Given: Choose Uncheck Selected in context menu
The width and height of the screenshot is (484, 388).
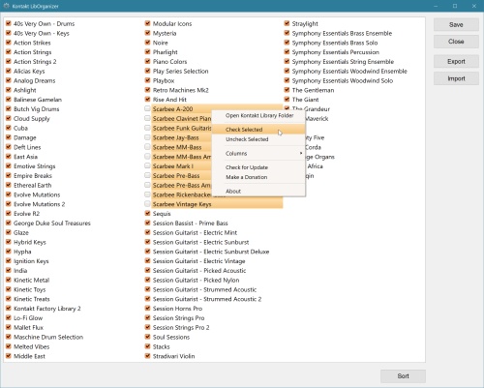Looking at the screenshot, I should point(258,139).
